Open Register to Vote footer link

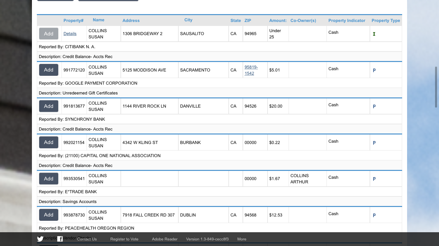point(124,239)
